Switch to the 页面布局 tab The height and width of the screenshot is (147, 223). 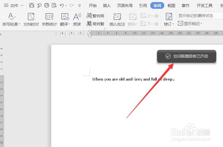tap(125, 6)
